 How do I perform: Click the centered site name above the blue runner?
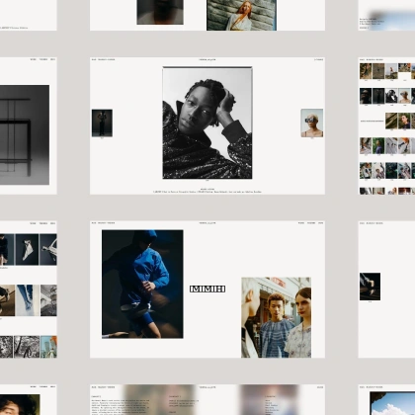click(207, 223)
